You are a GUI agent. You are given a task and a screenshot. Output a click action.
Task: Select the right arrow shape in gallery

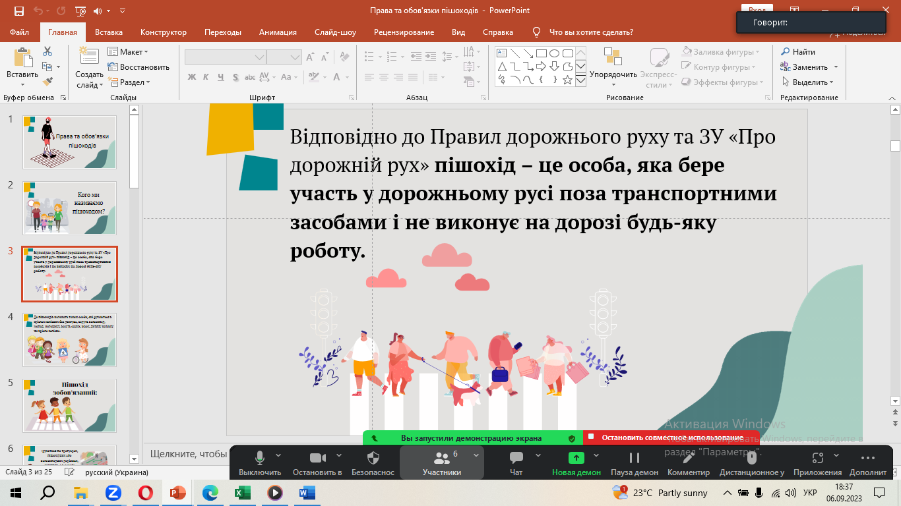tap(541, 66)
